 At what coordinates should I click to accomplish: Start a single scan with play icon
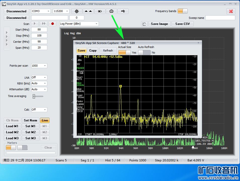[x=35, y=24]
